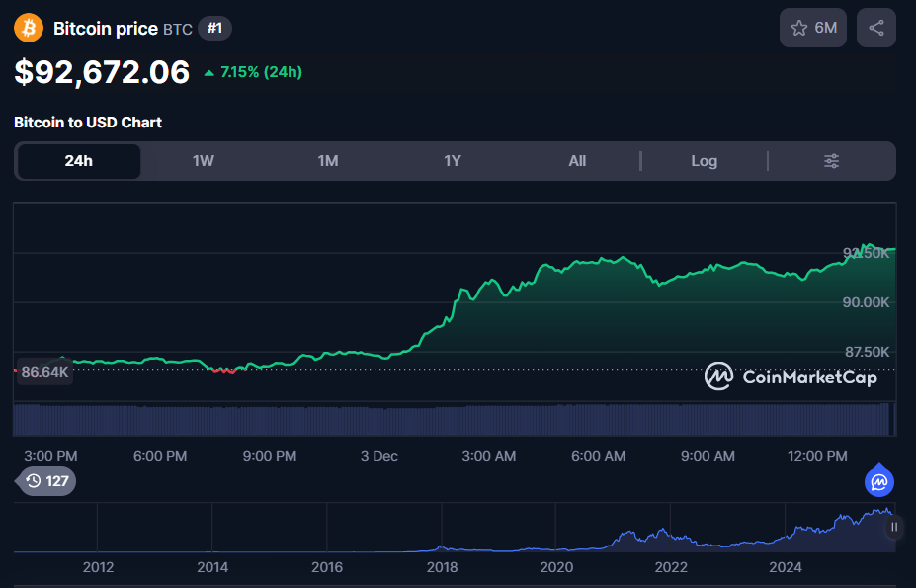Click the 6:00 PM time axis label
Image resolution: width=916 pixels, height=588 pixels.
click(160, 456)
